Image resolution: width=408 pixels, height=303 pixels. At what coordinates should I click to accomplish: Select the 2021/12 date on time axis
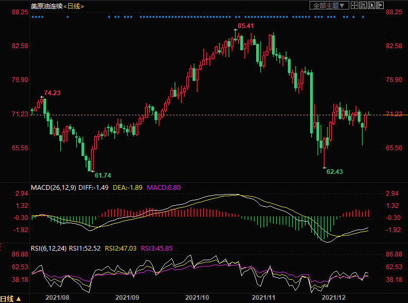click(x=334, y=298)
